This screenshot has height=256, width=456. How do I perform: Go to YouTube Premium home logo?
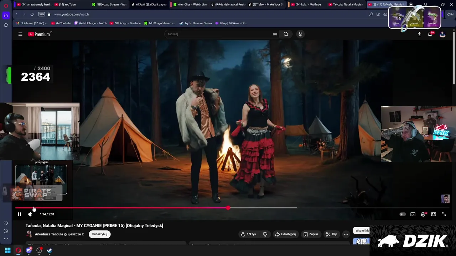tap(39, 34)
